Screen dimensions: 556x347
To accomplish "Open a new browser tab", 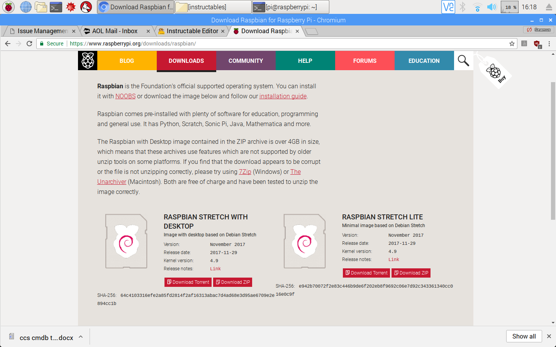I will coord(312,31).
